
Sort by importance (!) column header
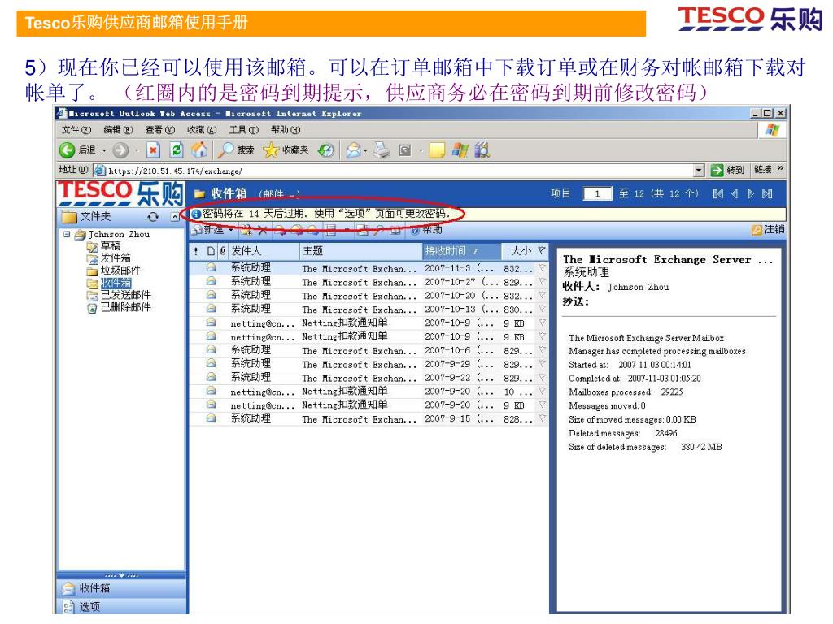(197, 252)
